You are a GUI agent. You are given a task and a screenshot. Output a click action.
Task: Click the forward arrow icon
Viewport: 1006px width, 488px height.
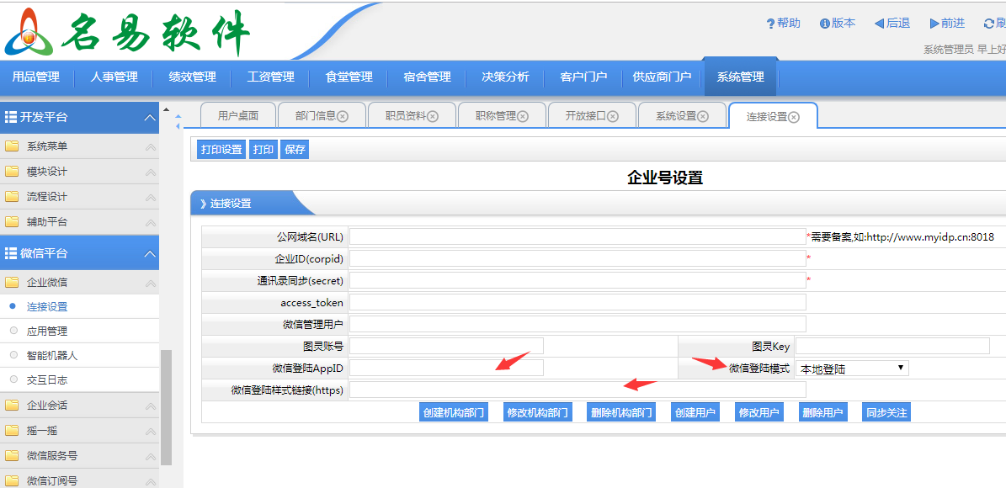[x=934, y=24]
